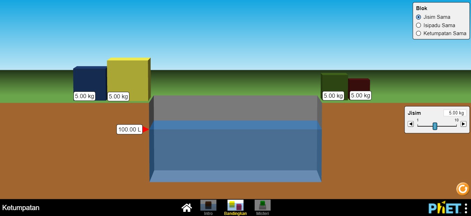Image resolution: width=471 pixels, height=216 pixels.
Task: Open the Intro screen icon
Action: [208, 206]
